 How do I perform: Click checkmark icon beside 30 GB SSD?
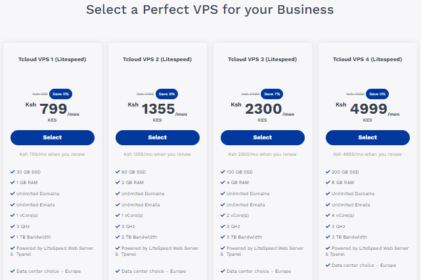pos(12,172)
